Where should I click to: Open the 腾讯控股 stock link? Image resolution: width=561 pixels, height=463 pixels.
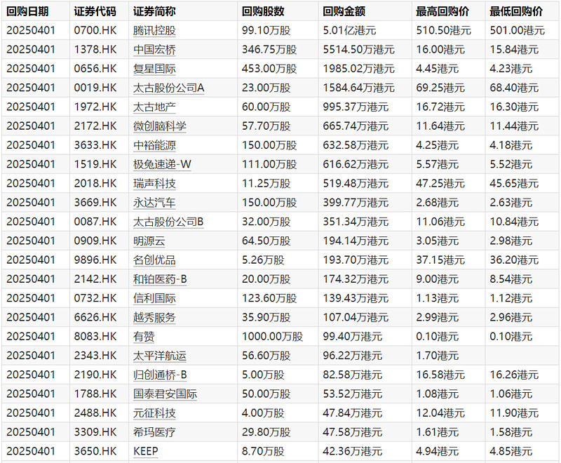tap(154, 30)
